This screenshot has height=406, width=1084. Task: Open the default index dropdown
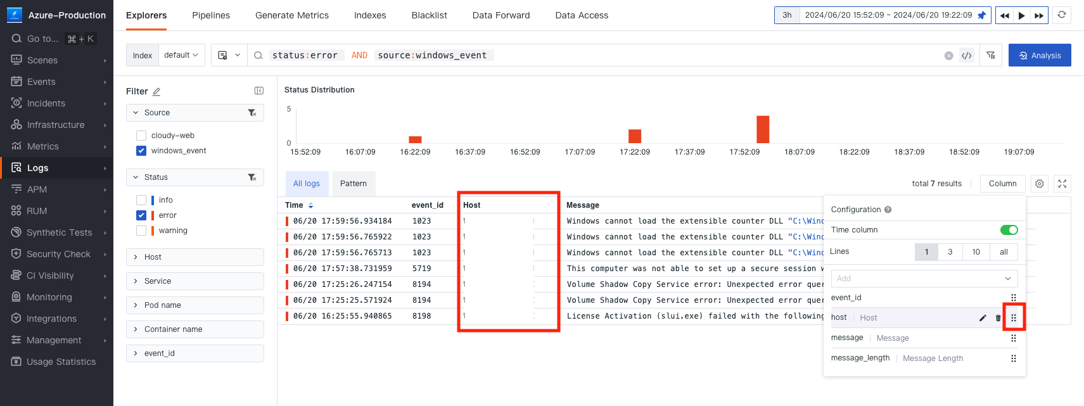[181, 55]
